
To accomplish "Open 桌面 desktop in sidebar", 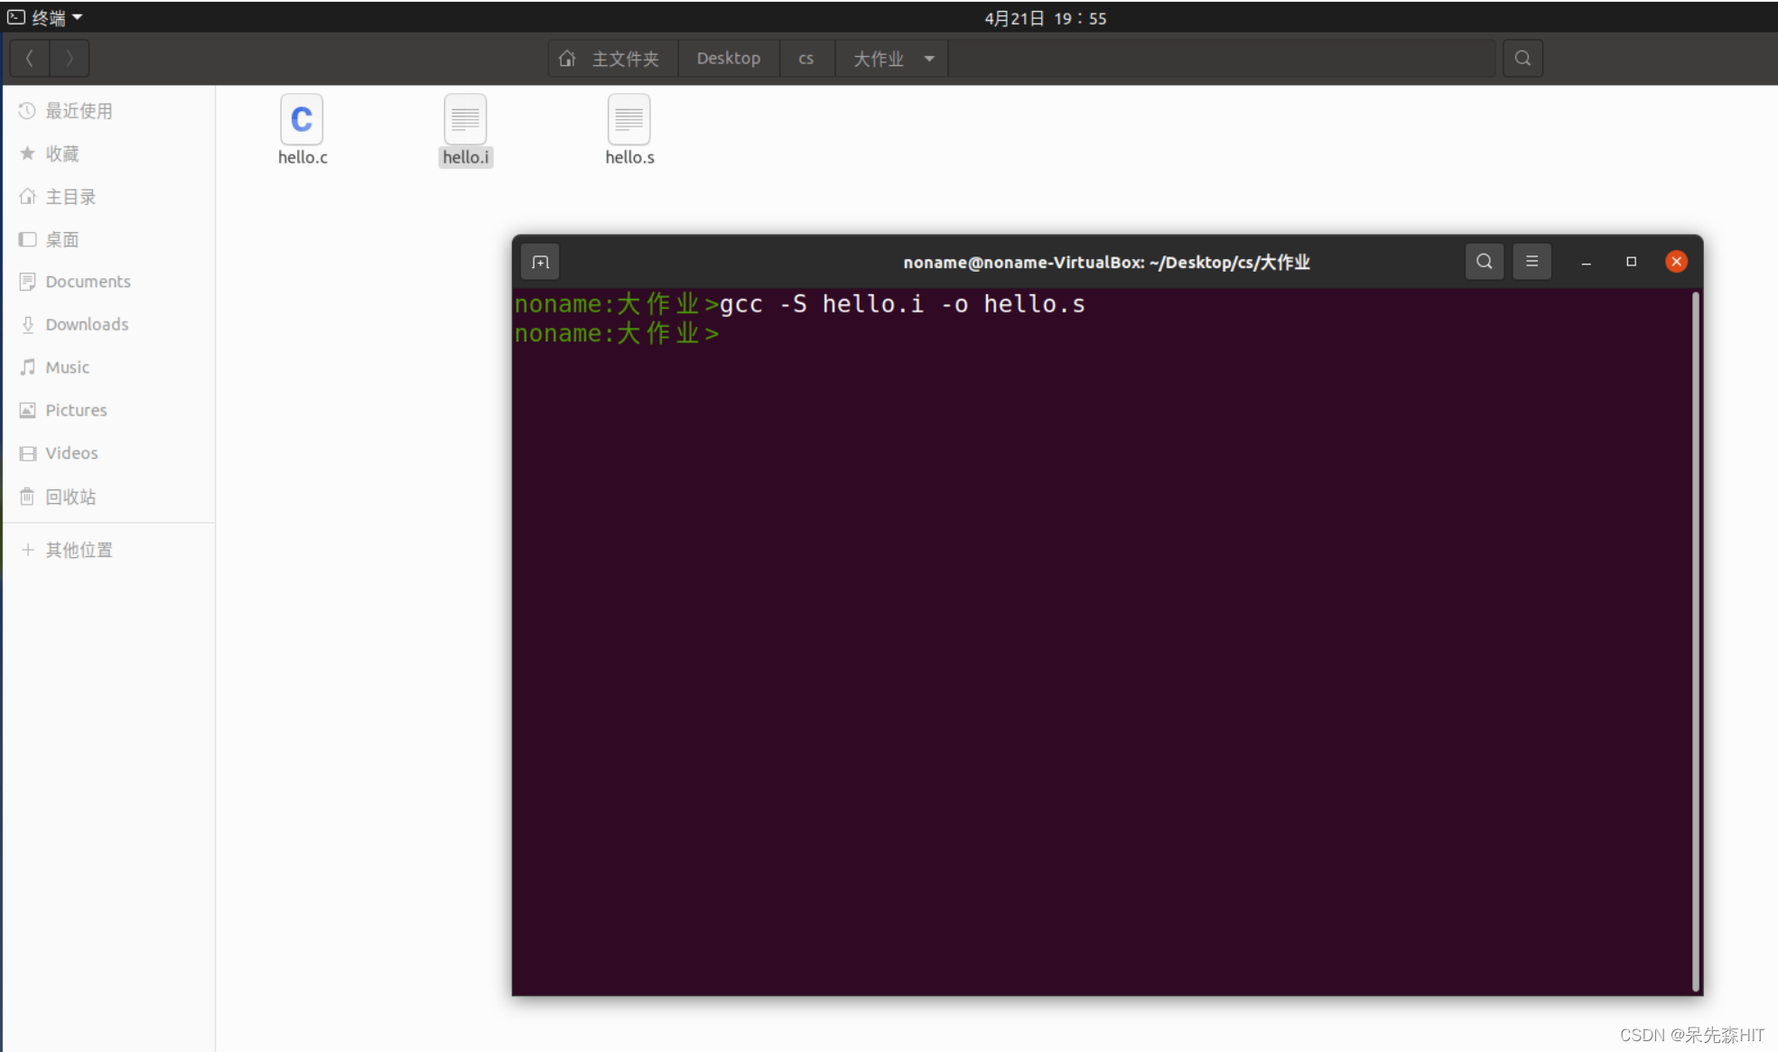I will [x=108, y=239].
